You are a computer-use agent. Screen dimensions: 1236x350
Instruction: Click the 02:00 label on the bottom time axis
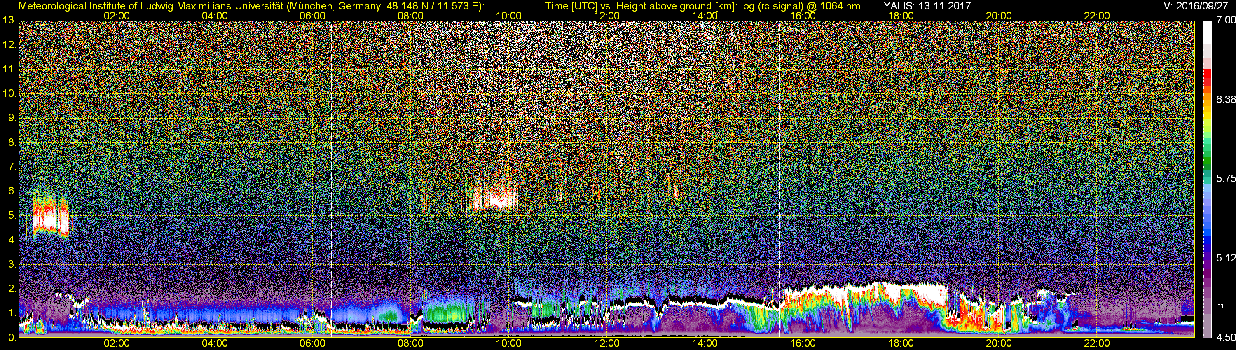117,344
